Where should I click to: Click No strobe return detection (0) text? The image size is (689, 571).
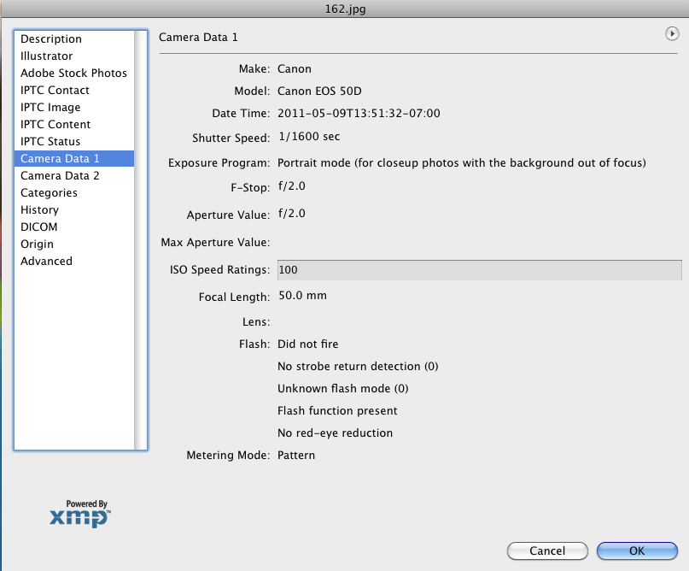358,367
